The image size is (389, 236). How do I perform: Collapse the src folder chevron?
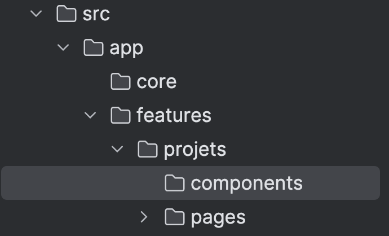pos(37,14)
